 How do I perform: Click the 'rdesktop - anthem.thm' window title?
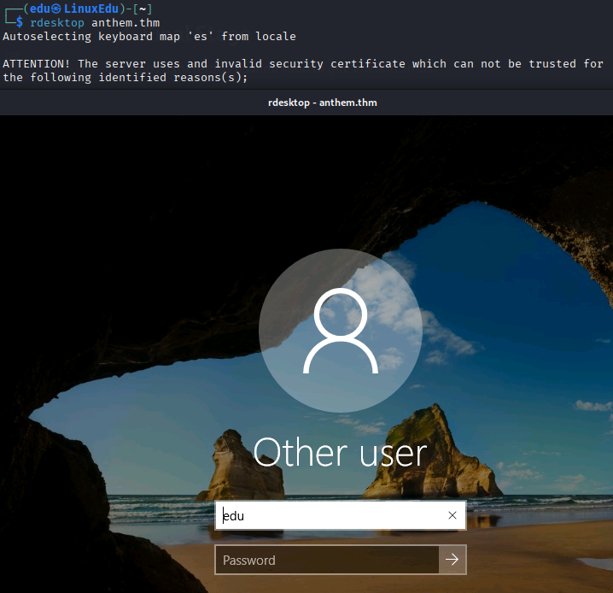[323, 103]
